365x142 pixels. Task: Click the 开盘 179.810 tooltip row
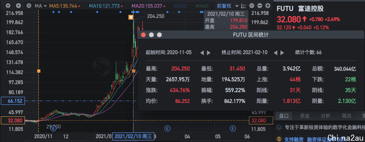pyautogui.click(x=226, y=21)
